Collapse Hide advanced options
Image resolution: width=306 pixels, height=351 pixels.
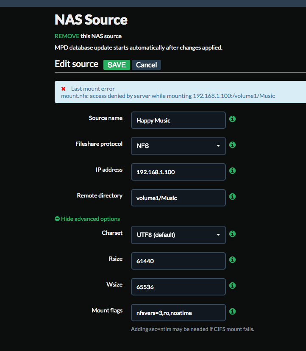[x=87, y=219]
